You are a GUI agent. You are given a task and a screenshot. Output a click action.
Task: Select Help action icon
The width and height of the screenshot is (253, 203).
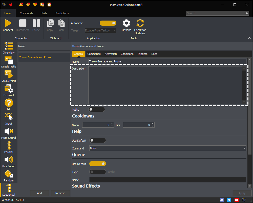point(9,103)
